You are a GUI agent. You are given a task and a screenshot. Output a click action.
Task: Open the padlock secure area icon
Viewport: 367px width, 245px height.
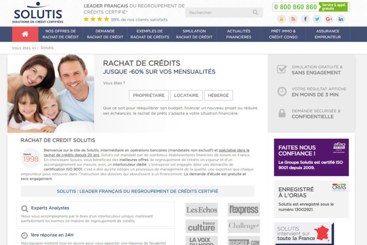281,19
